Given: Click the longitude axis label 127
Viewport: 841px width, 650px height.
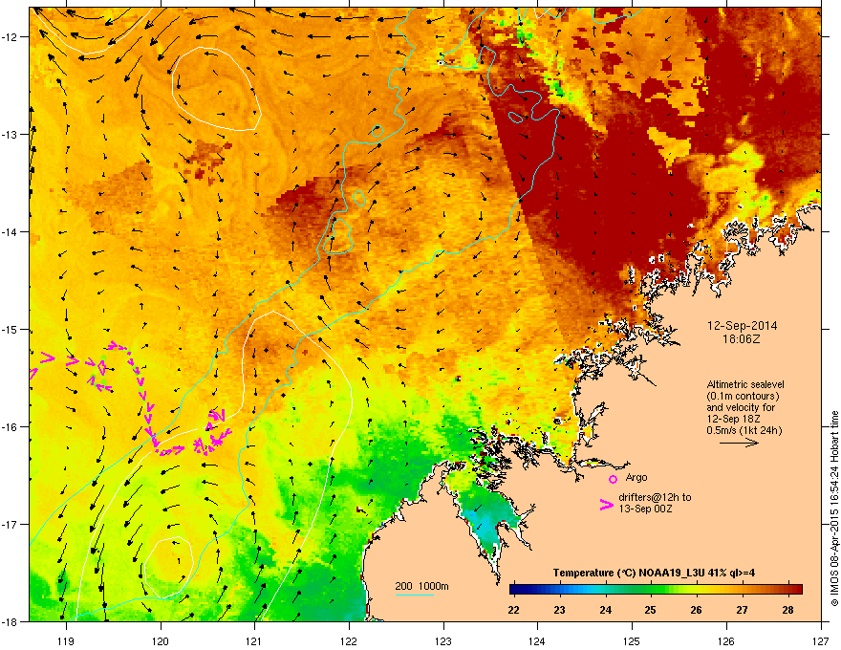Looking at the screenshot, I should click(821, 640).
